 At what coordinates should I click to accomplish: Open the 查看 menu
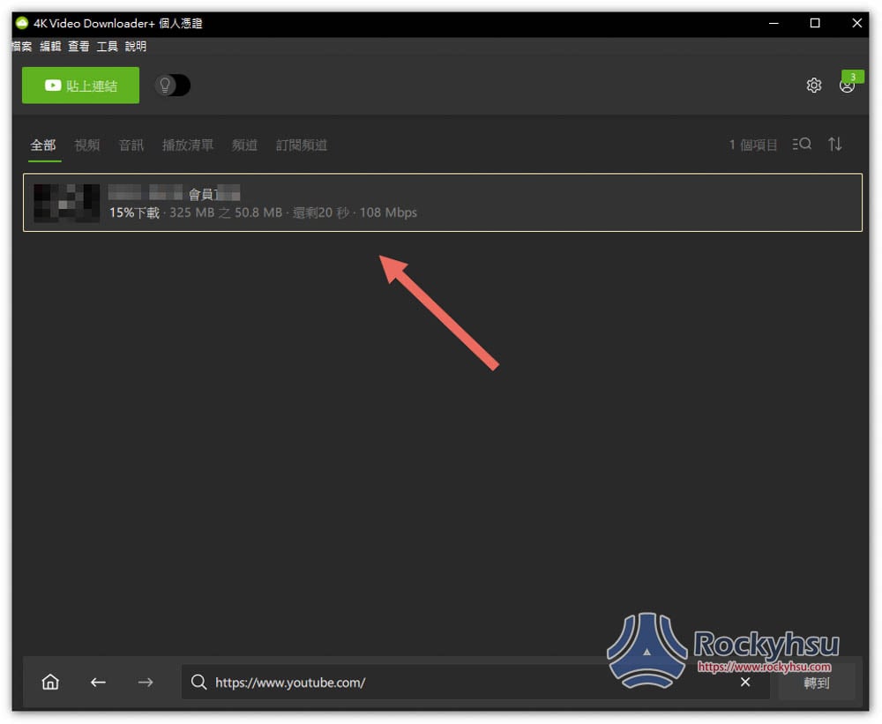[78, 46]
